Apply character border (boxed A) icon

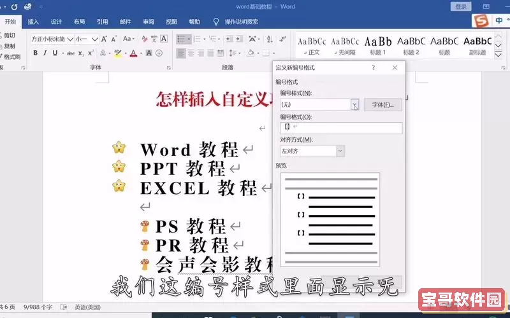point(164,39)
